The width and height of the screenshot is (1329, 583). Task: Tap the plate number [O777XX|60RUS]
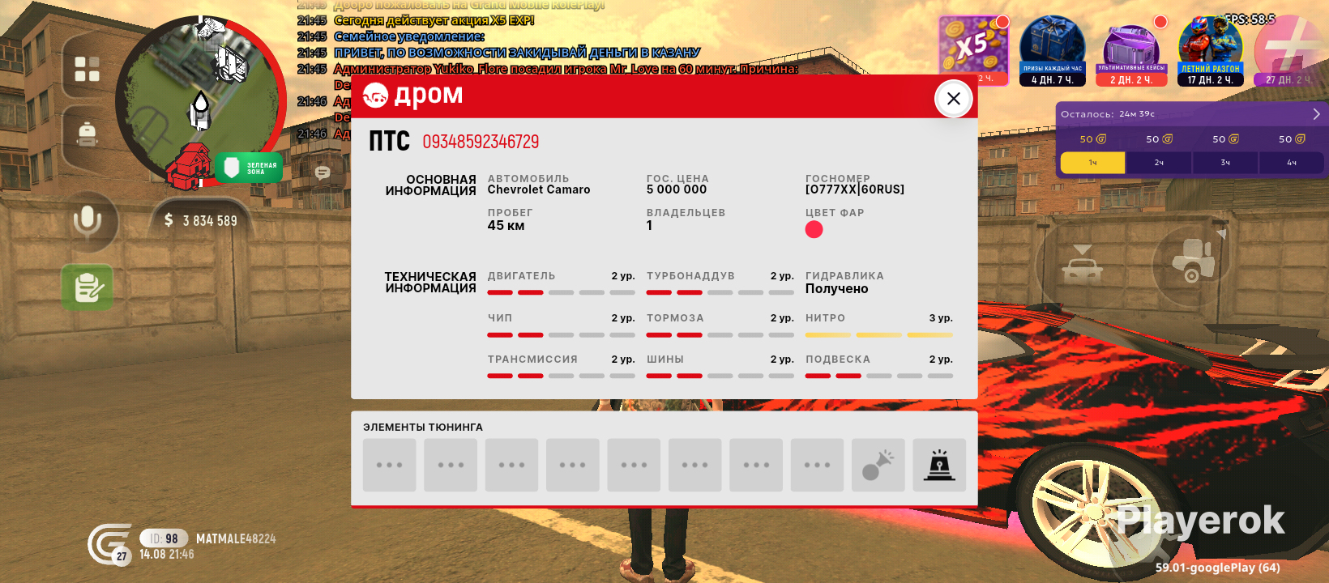(x=855, y=189)
